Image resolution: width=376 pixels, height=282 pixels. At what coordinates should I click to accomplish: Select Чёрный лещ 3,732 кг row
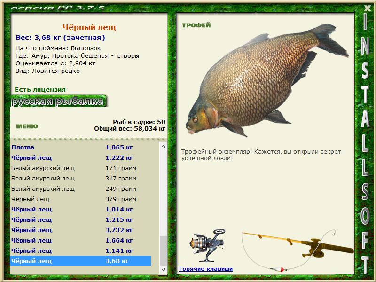click(80, 230)
